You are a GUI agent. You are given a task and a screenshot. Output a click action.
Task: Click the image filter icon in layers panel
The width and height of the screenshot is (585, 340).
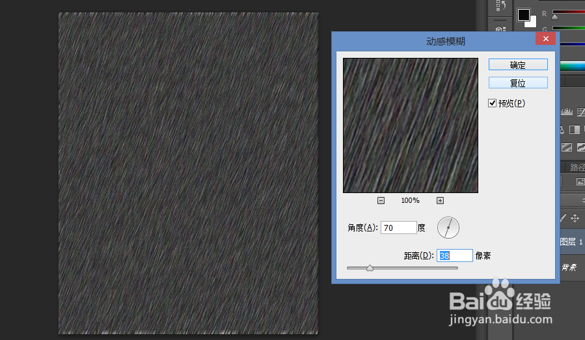tap(580, 182)
